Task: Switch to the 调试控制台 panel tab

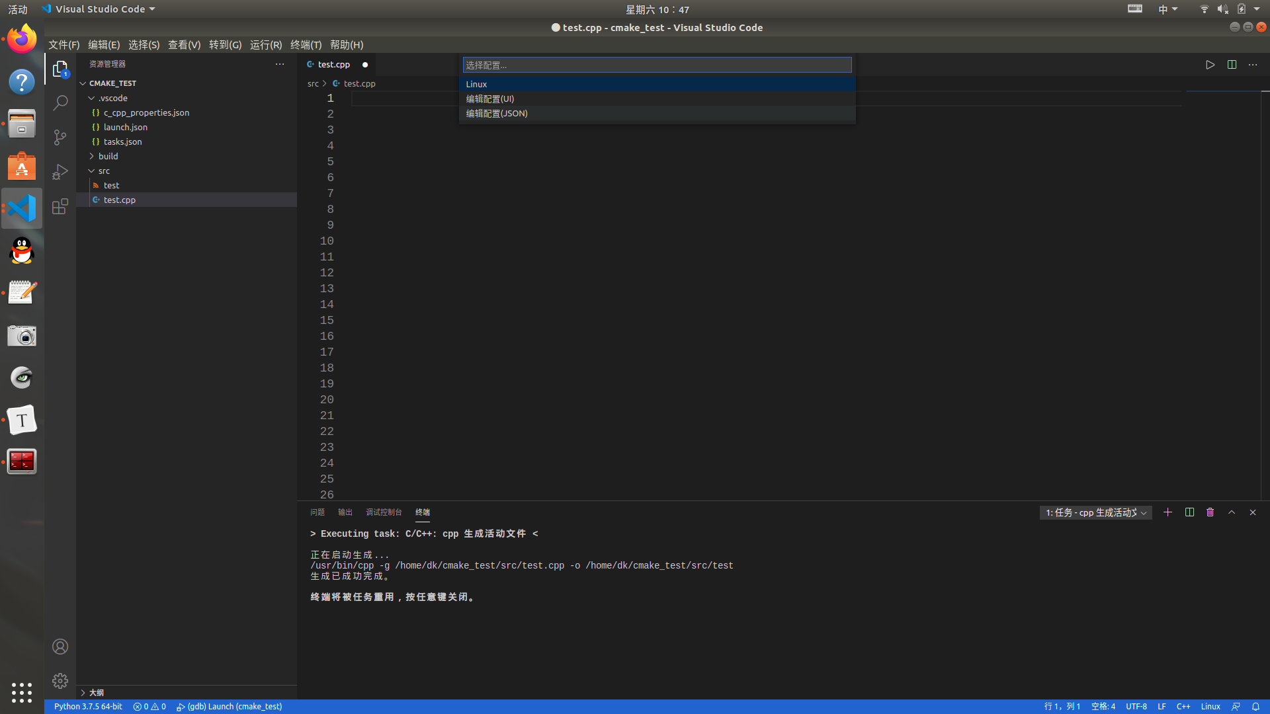Action: [384, 512]
